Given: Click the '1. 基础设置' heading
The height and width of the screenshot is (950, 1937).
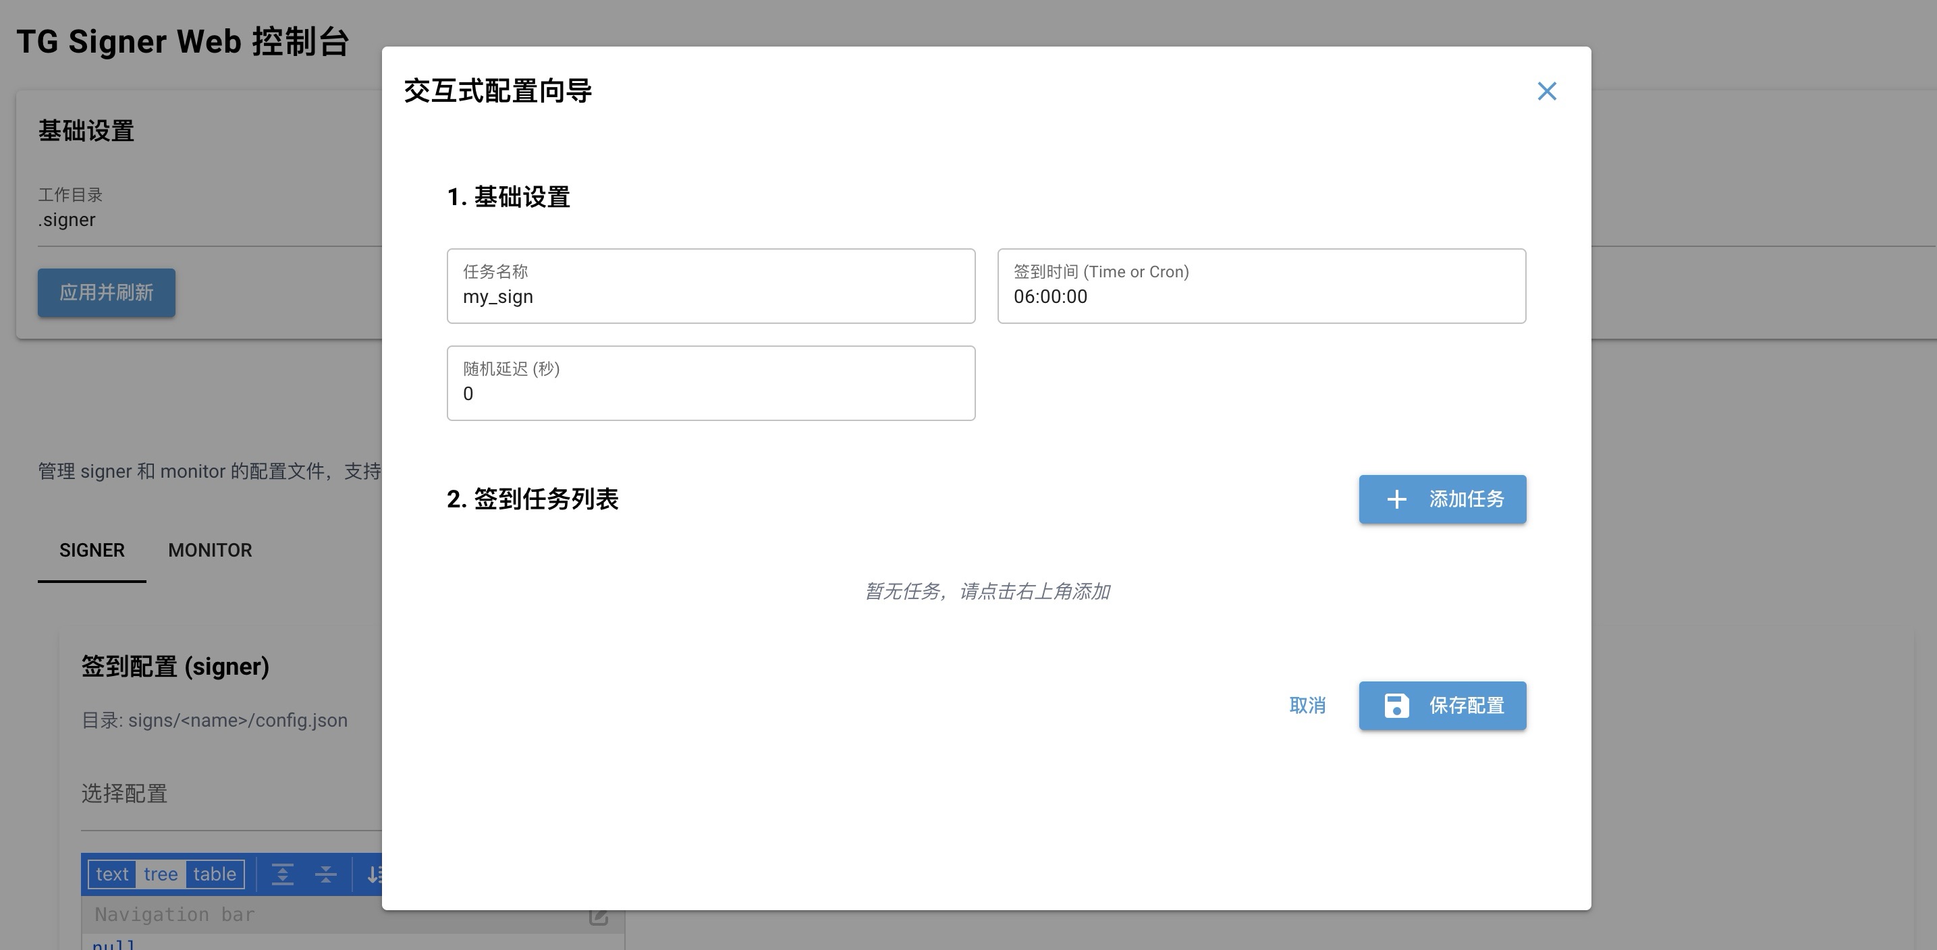Looking at the screenshot, I should tap(508, 197).
